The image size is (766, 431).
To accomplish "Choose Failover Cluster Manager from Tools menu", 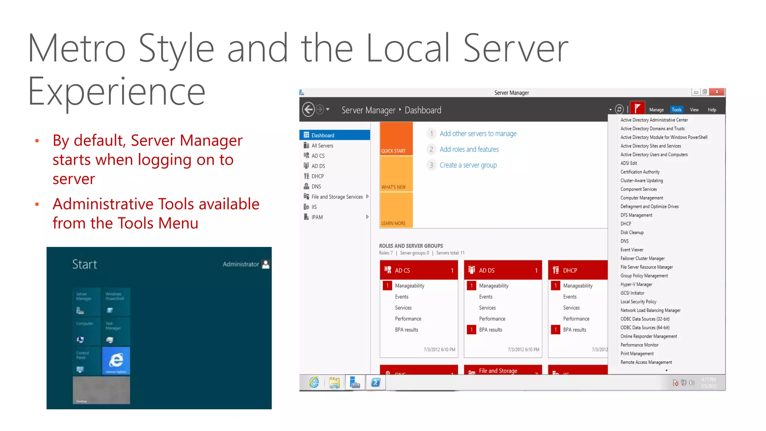I will click(642, 259).
